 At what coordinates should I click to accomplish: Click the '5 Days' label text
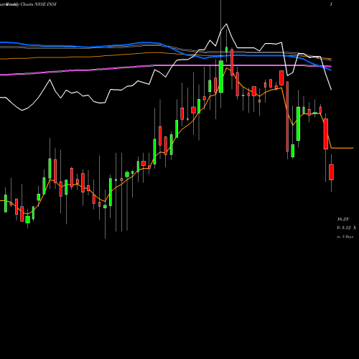[x=348, y=237]
